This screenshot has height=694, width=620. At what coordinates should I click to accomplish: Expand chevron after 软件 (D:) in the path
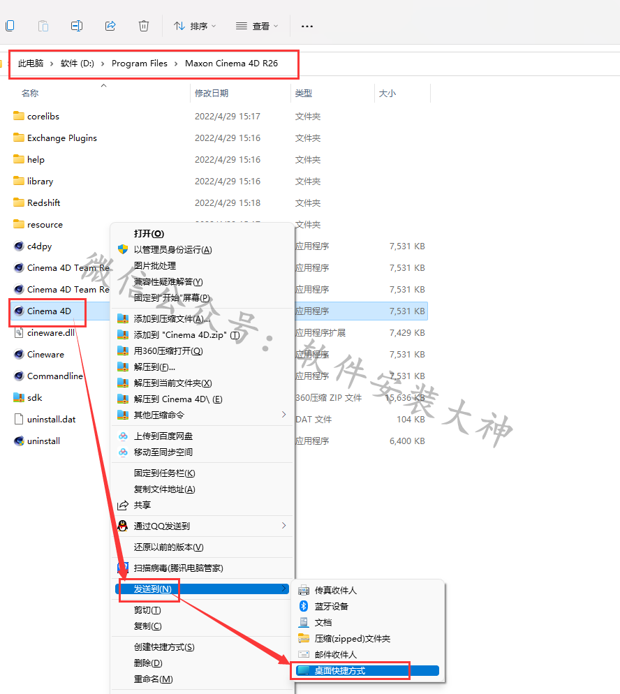(x=103, y=64)
